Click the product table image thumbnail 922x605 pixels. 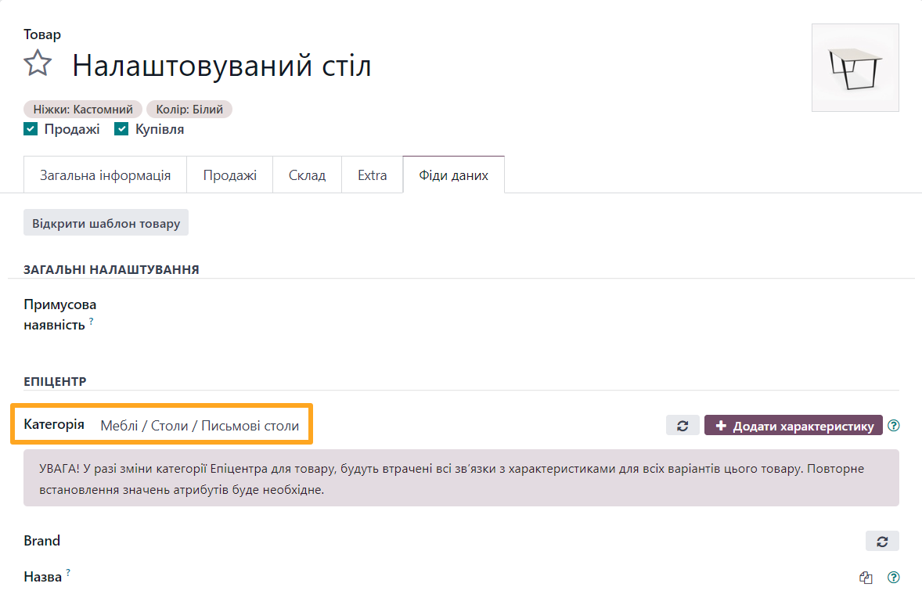(855, 67)
